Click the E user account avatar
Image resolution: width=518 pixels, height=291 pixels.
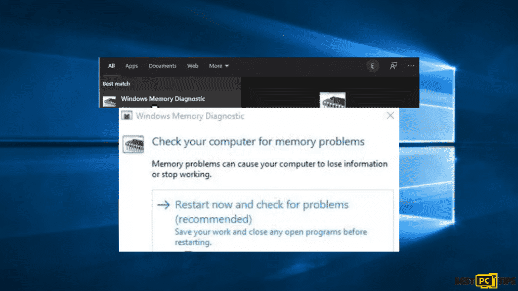[373, 66]
